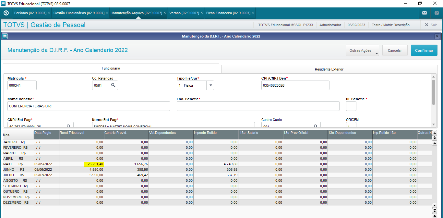443x218 pixels.
Task: Click the DIRF window icon in title bar
Action: 5,36
